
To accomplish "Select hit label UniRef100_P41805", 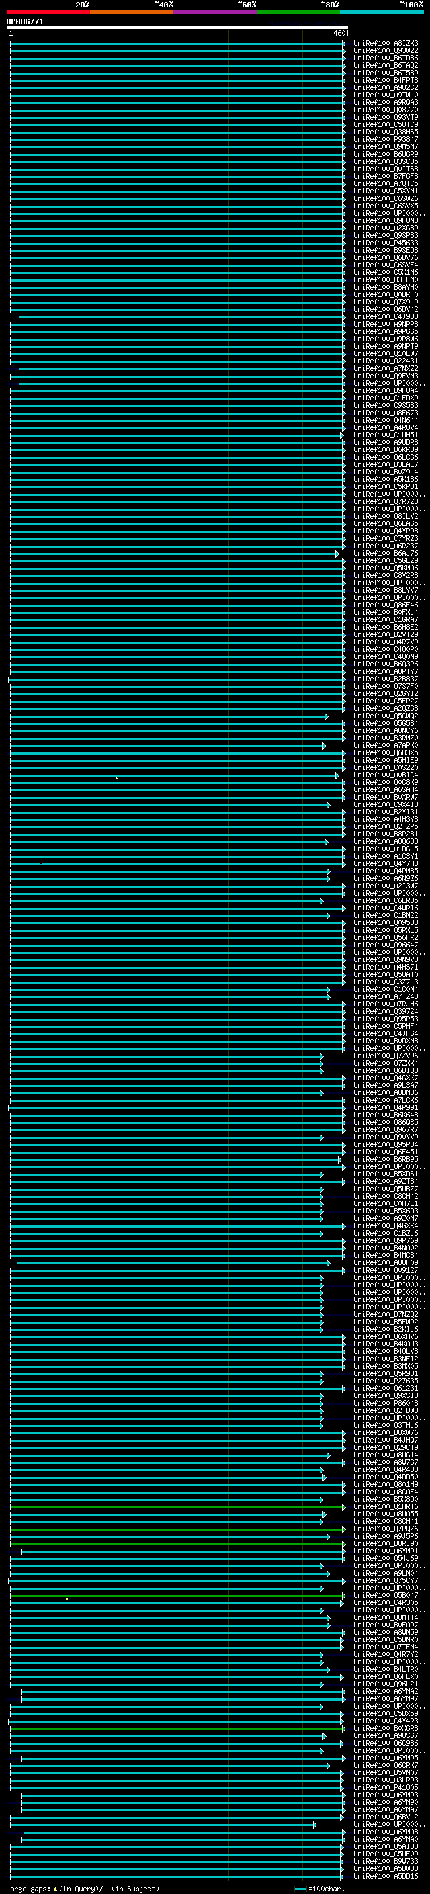I will [385, 1787].
